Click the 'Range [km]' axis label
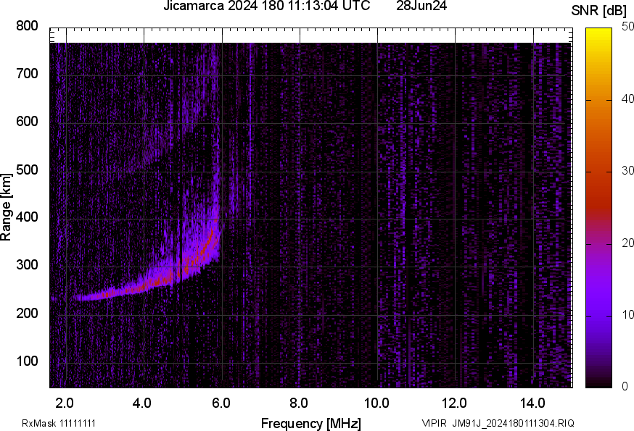The height and width of the screenshot is (431, 634). 6,207
